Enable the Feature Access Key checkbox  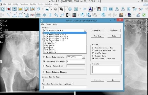click(x=44, y=66)
